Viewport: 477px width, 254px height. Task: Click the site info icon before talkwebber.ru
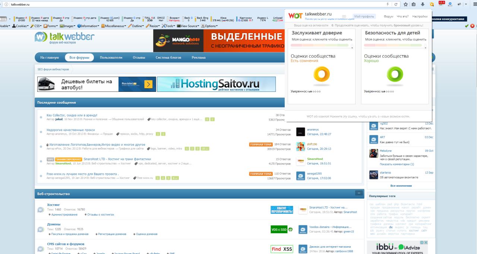tap(6, 4)
